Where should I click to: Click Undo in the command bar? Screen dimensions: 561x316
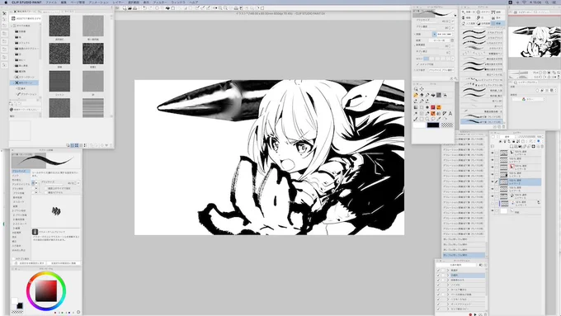coord(145,8)
